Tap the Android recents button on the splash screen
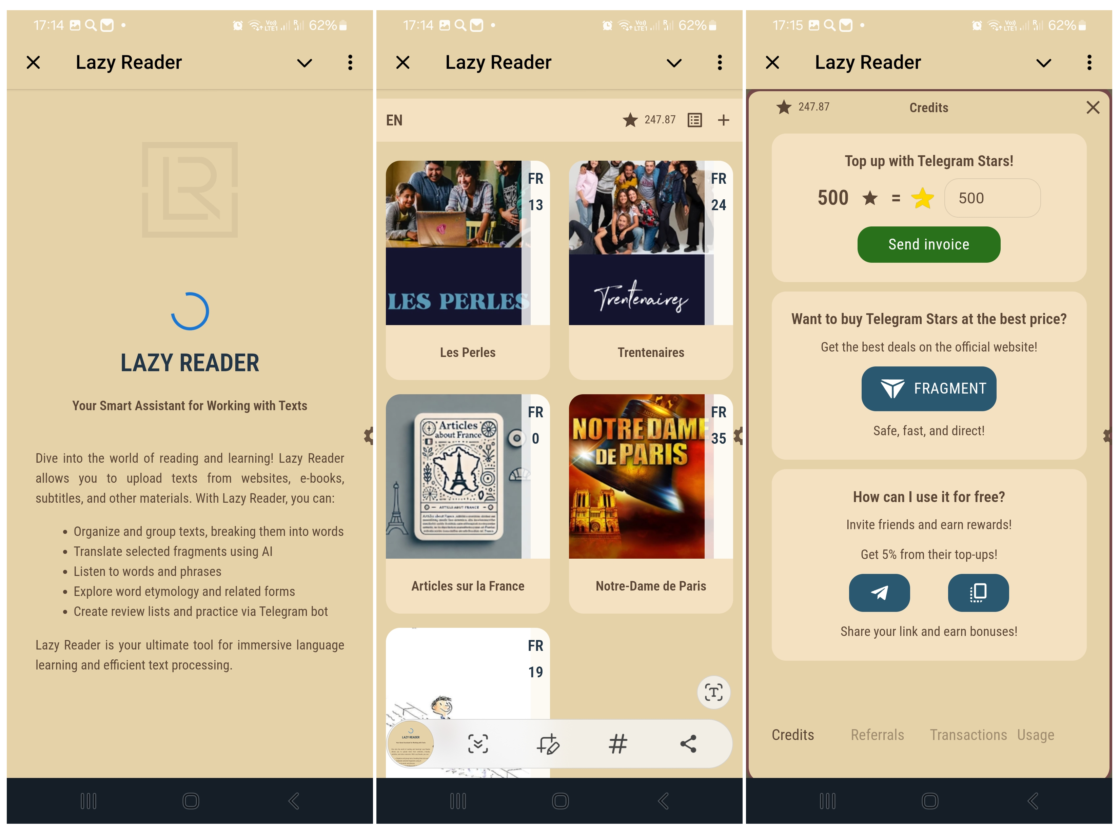Screen dimensions: 1119x839 click(x=89, y=801)
